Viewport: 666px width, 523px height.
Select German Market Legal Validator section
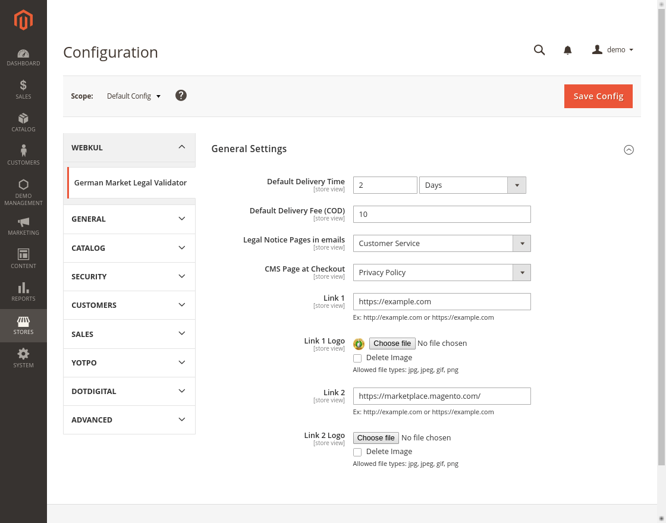131,182
